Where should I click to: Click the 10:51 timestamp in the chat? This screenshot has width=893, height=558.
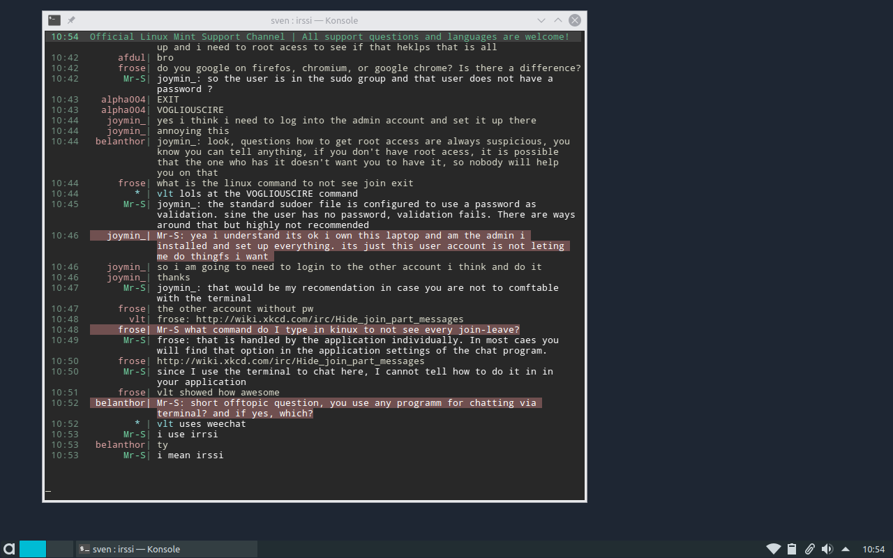click(65, 393)
